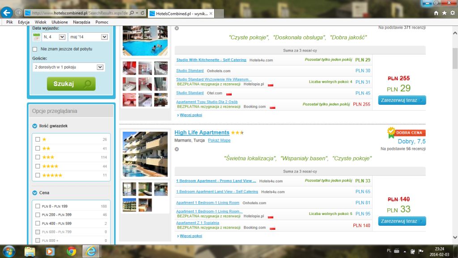Open the High Life Apartments main photo

point(145,154)
